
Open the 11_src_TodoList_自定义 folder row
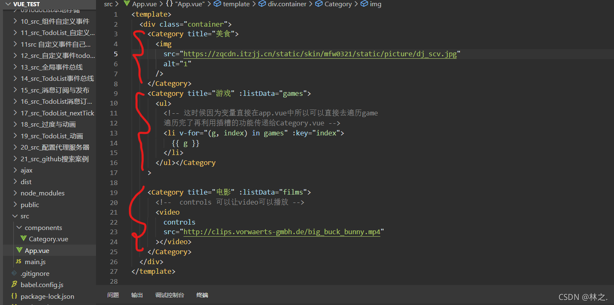tap(49, 32)
